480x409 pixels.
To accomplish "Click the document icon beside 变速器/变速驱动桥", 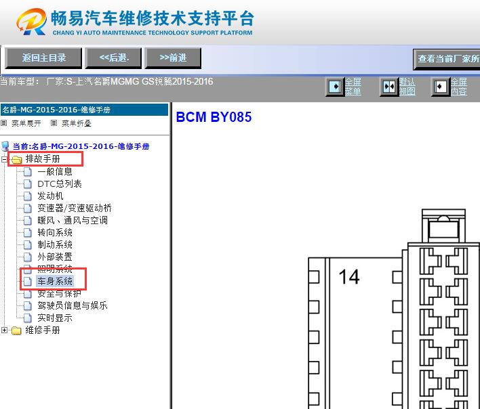I will pos(28,208).
